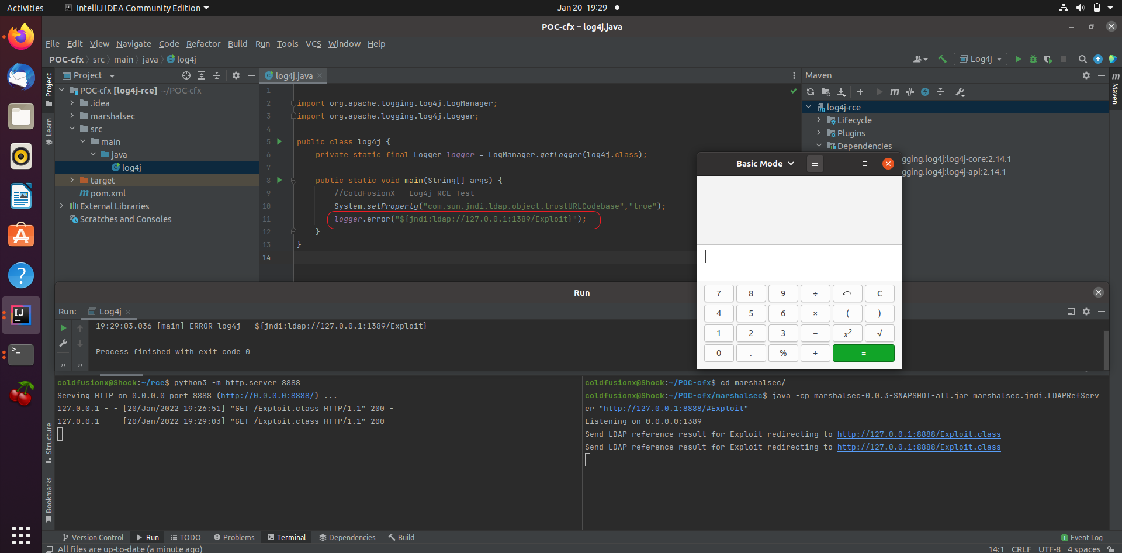Click calculator 7 key

coord(719,293)
